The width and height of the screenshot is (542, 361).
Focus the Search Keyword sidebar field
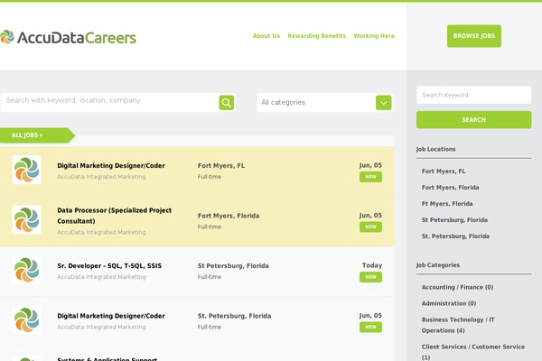474,95
